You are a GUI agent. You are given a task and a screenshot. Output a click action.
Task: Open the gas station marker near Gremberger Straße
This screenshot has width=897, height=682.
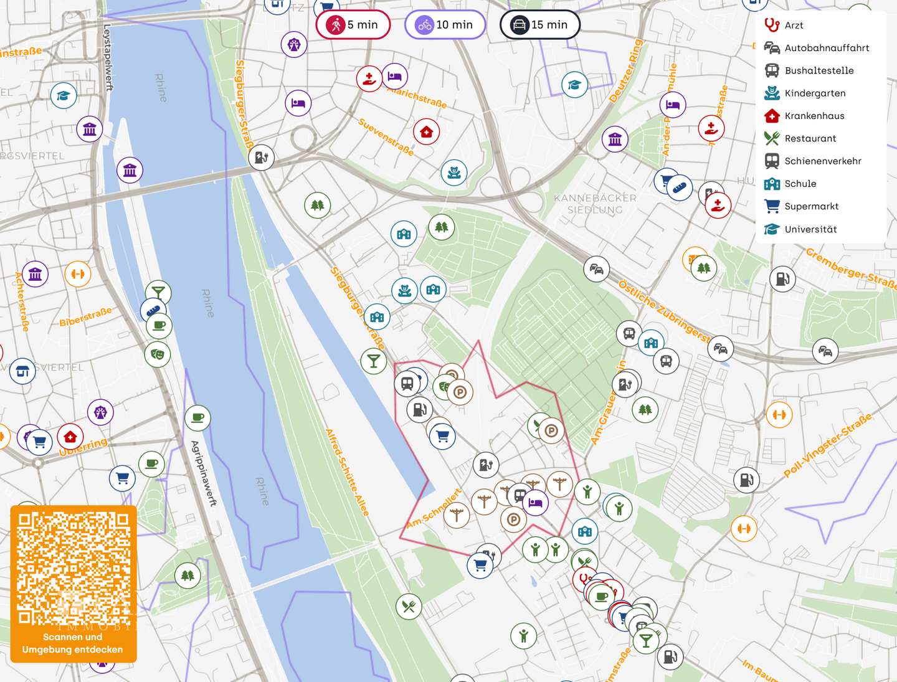click(782, 278)
